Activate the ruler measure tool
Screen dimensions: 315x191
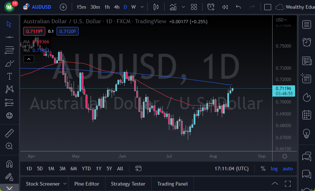pyautogui.click(x=9, y=133)
